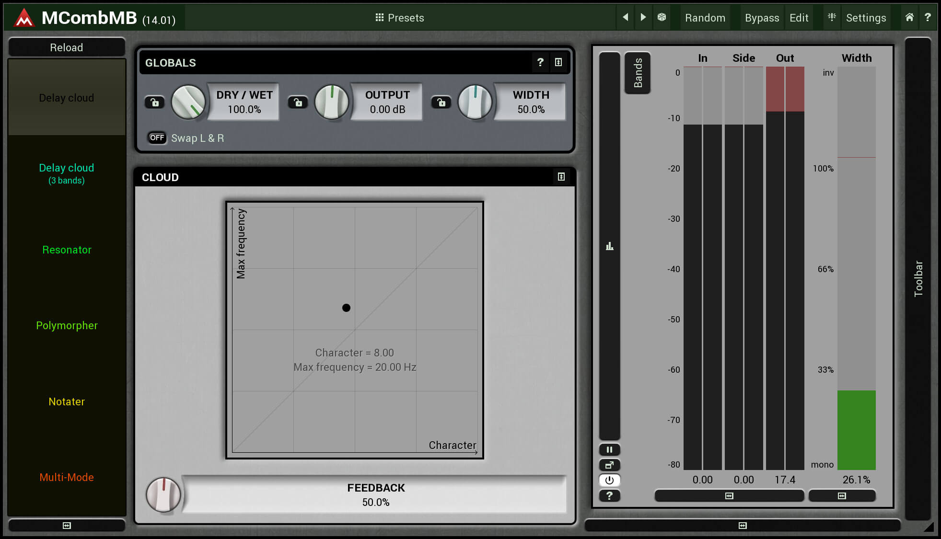Click the Width 50.0% value field

tap(531, 102)
